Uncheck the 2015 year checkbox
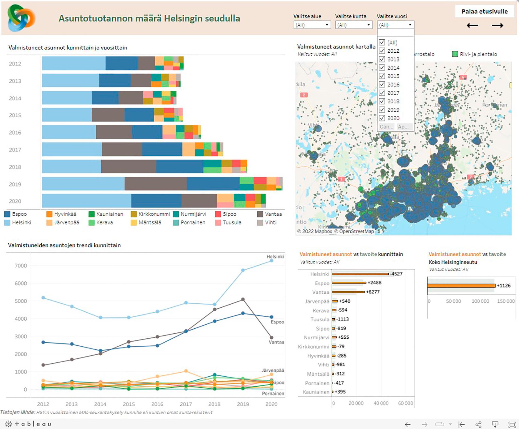 (382, 76)
